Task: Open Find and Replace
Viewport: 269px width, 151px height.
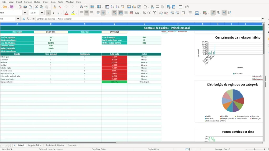Action: click(81, 7)
